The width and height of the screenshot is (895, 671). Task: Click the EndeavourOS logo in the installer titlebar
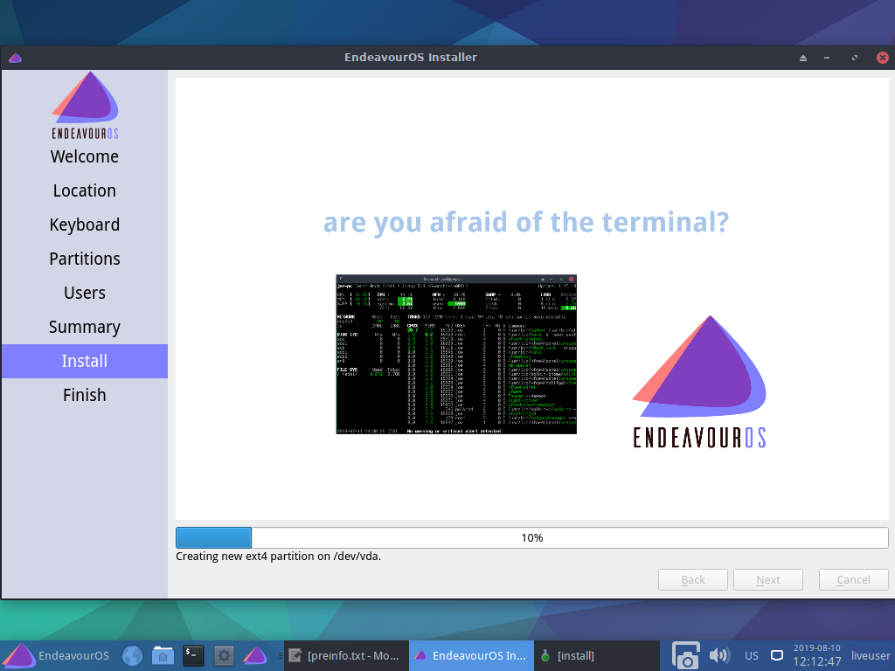pos(14,57)
